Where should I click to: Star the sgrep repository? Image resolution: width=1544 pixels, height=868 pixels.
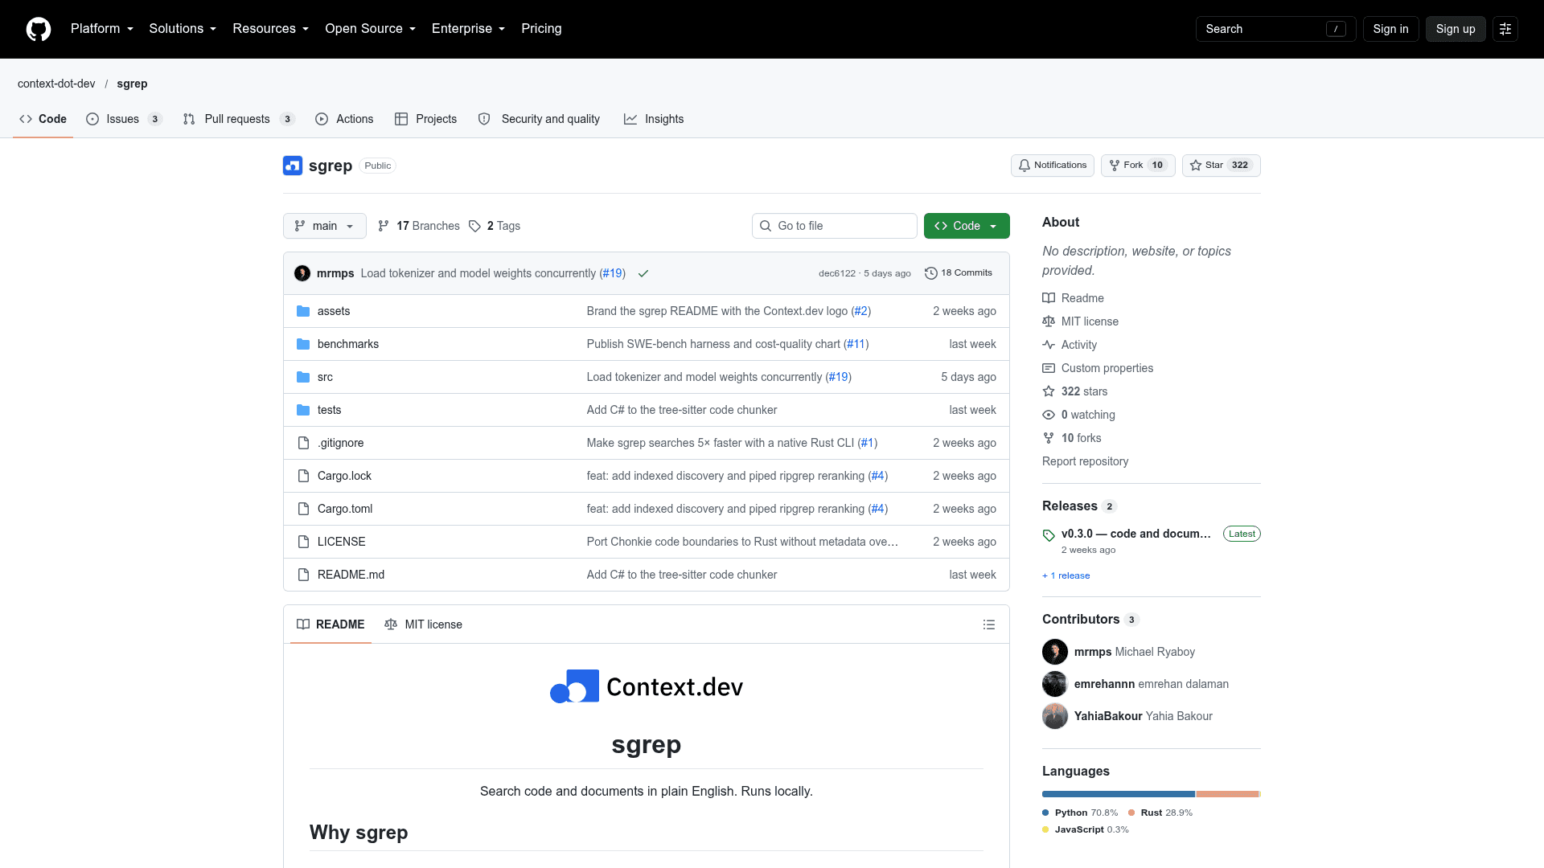click(1221, 166)
